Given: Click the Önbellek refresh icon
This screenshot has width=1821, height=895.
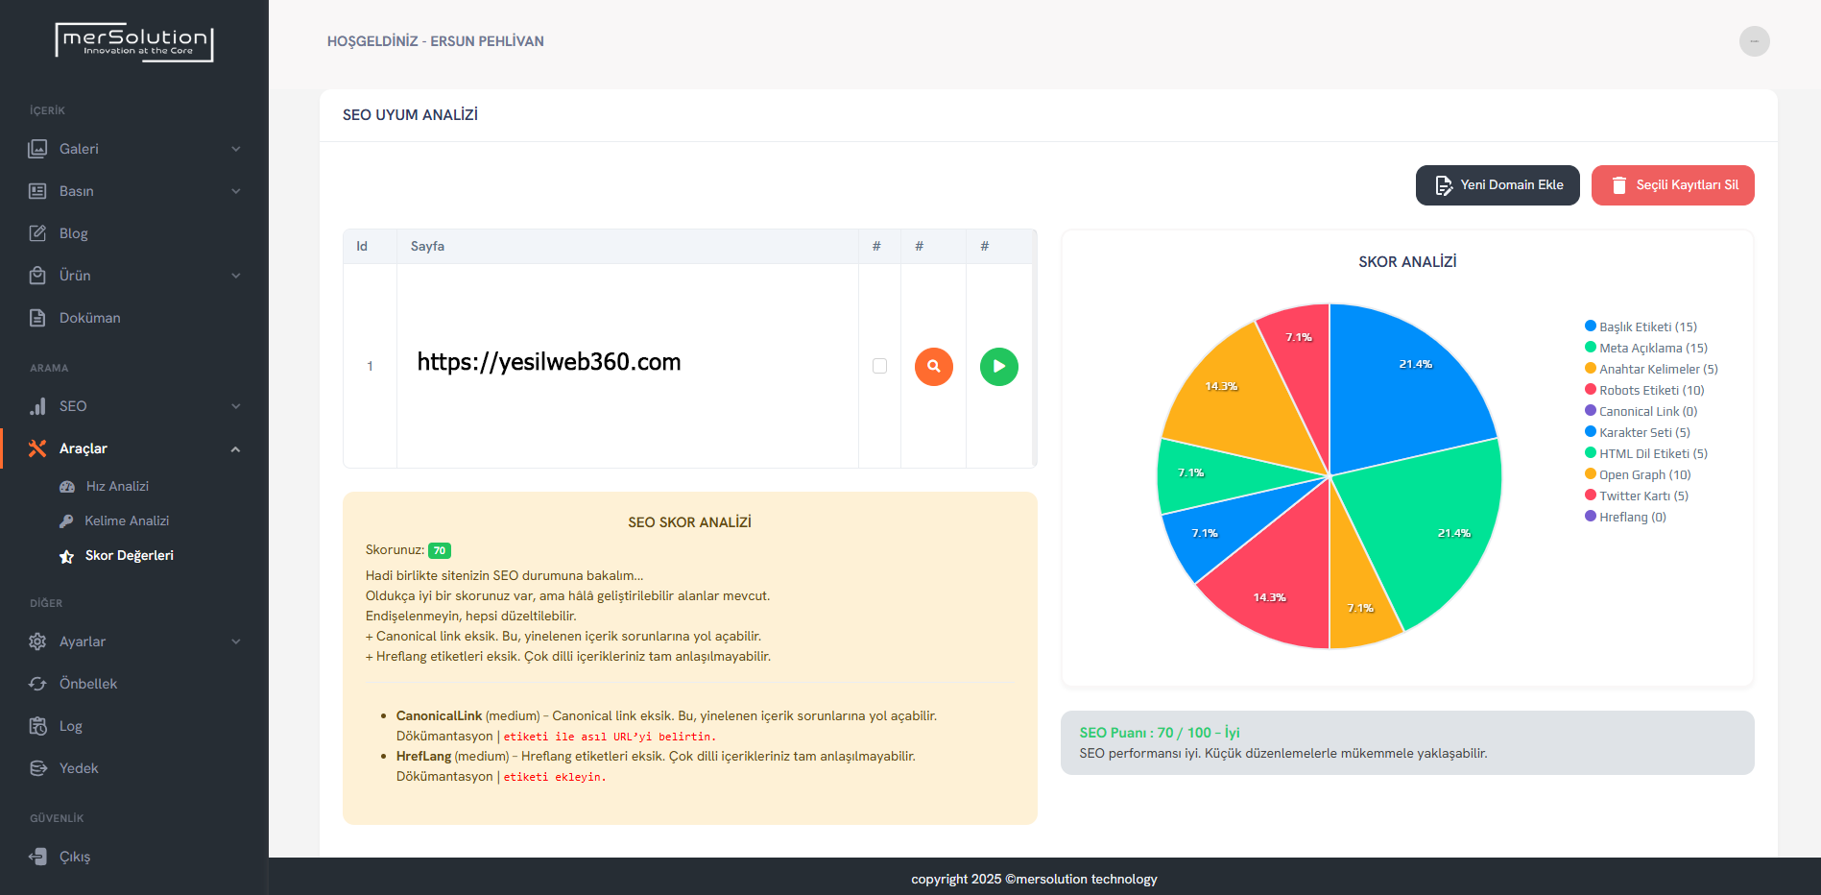Looking at the screenshot, I should click(x=37, y=684).
